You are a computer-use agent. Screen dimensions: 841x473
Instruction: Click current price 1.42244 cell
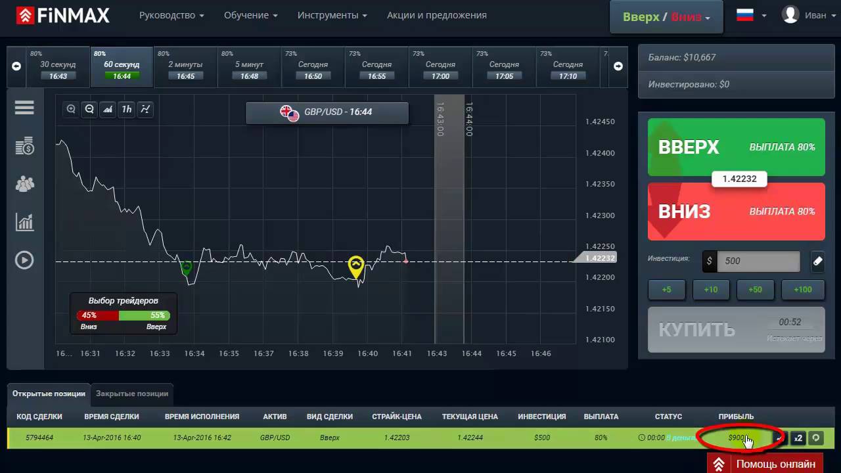(x=470, y=438)
